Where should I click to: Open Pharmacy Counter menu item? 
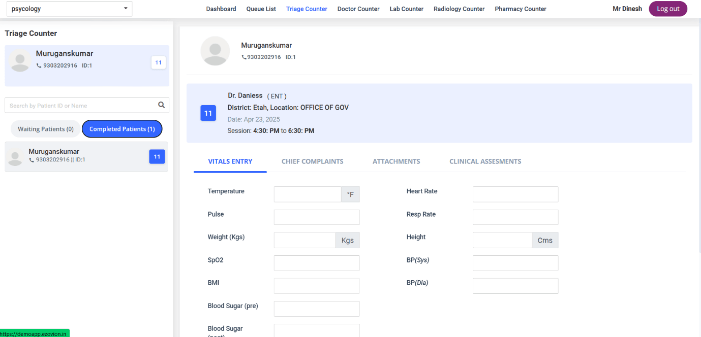click(520, 9)
